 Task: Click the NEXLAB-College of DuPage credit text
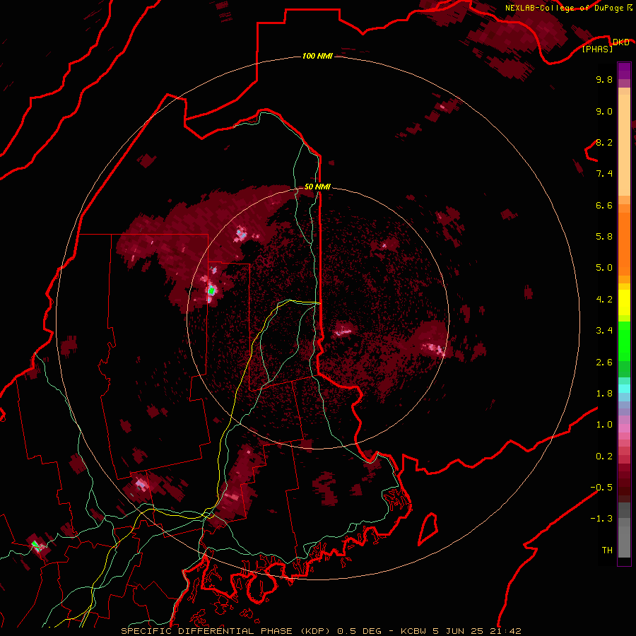tap(564, 8)
